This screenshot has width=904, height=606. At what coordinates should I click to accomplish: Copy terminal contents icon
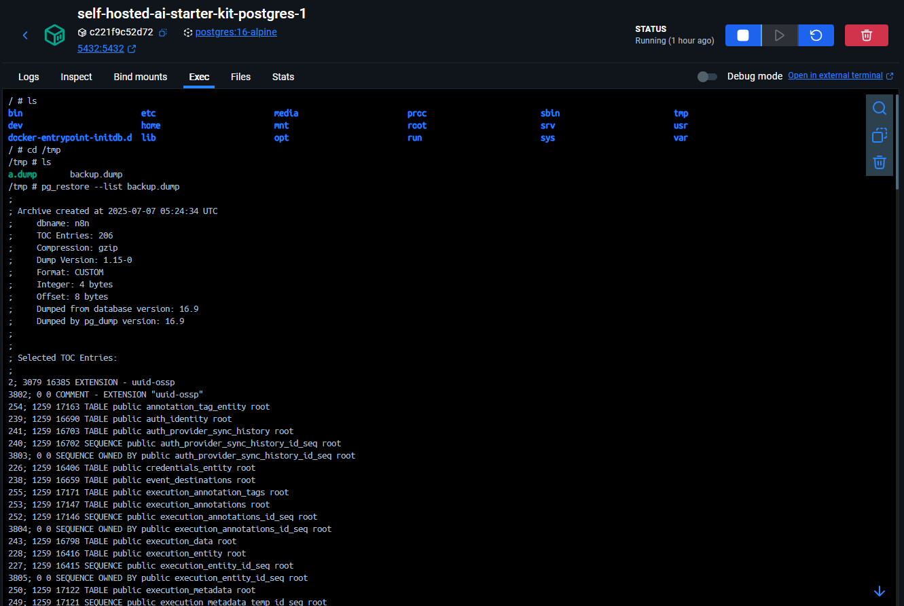click(x=880, y=135)
